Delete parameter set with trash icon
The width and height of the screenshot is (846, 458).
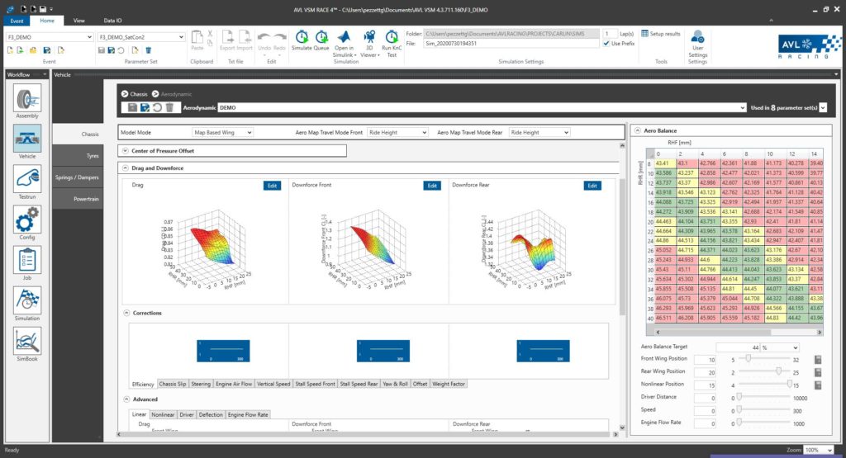coord(149,50)
